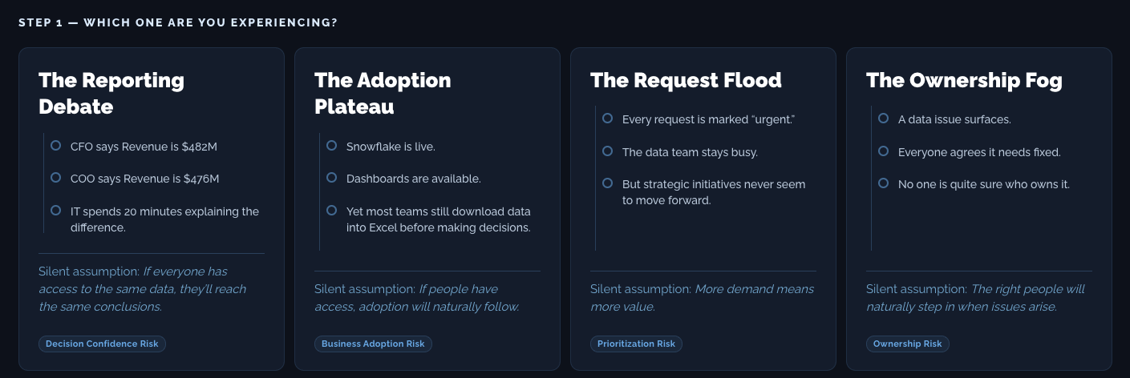Choose The Request Flood card title
The width and height of the screenshot is (1130, 378).
tap(686, 80)
